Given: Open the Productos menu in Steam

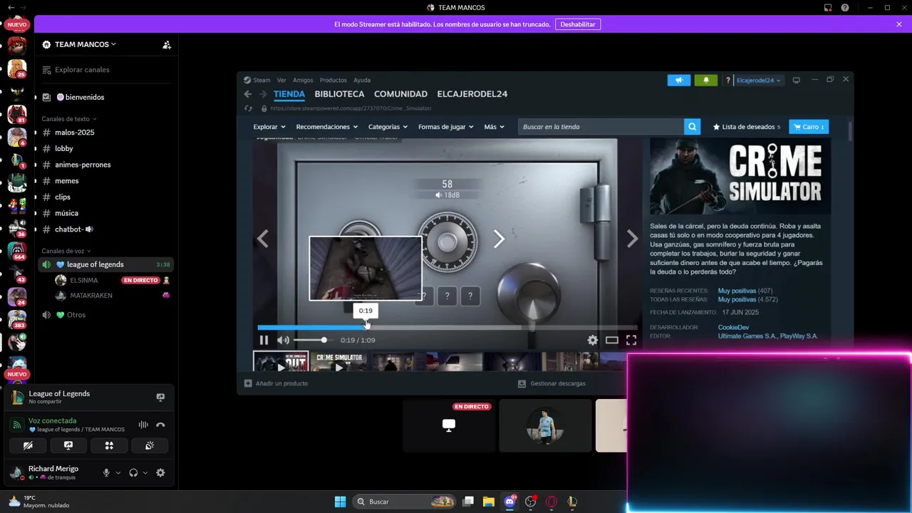Looking at the screenshot, I should [333, 80].
